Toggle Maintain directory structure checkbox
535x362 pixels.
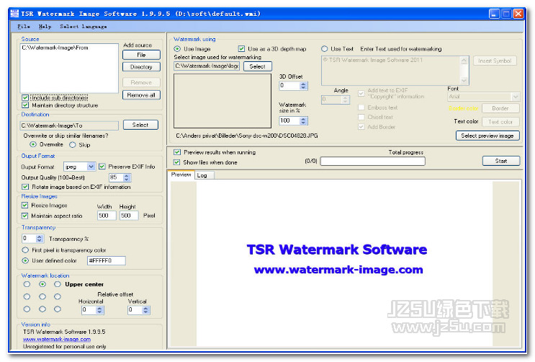[x=25, y=105]
